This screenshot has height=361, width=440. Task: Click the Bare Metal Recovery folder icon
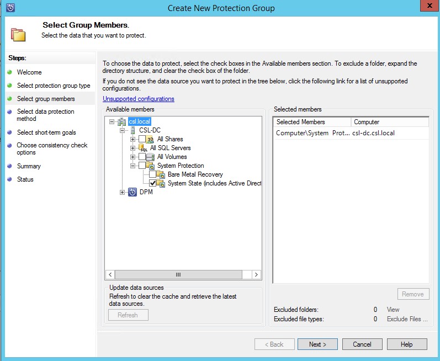(161, 174)
